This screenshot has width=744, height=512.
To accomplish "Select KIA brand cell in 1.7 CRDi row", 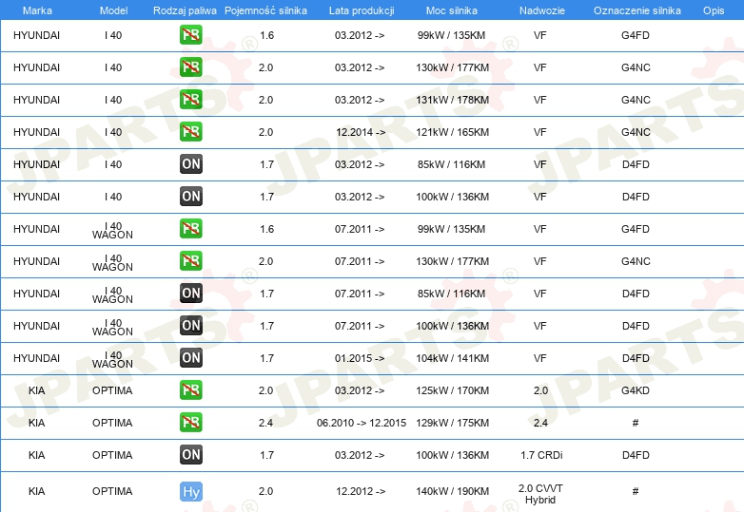I will 36,455.
